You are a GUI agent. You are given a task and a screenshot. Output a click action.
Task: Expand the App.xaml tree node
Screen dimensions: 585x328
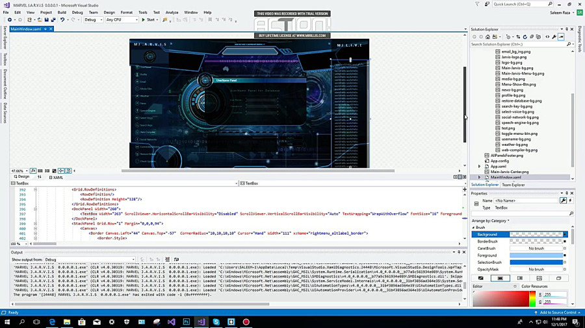pyautogui.click(x=480, y=167)
